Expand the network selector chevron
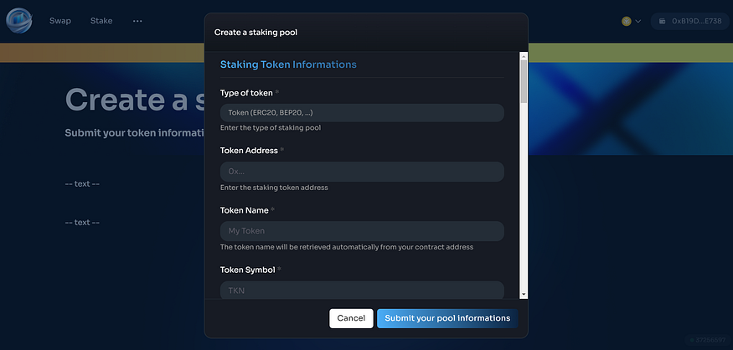This screenshot has width=733, height=350. pyautogui.click(x=638, y=21)
